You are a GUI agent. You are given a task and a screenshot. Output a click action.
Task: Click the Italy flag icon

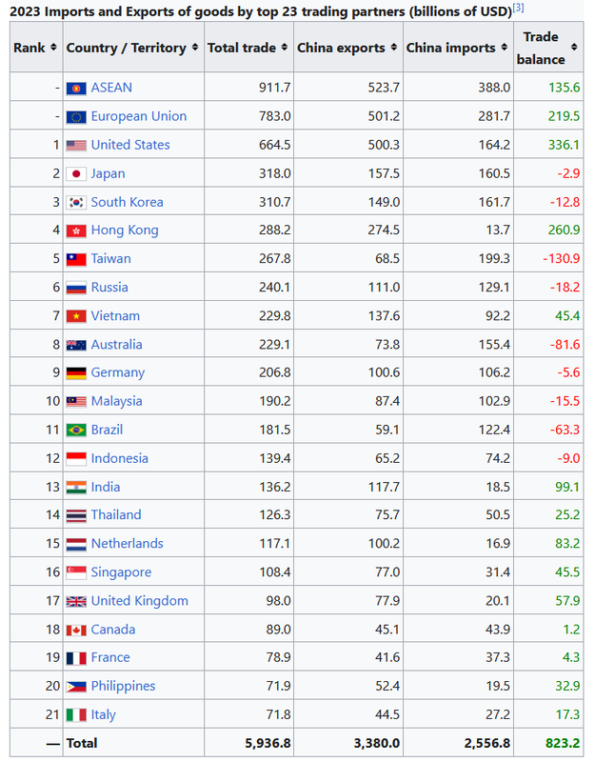click(x=76, y=715)
